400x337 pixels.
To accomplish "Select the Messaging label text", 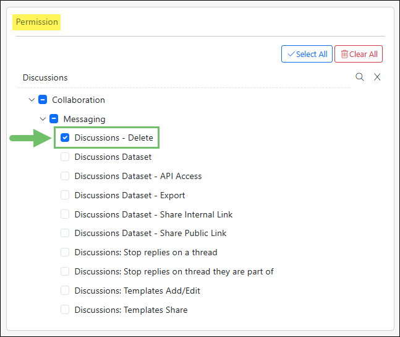I will click(84, 119).
